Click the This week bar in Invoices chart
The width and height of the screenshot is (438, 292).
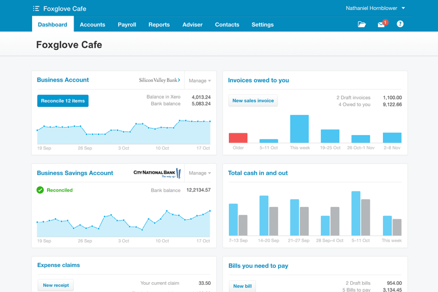pyautogui.click(x=299, y=128)
